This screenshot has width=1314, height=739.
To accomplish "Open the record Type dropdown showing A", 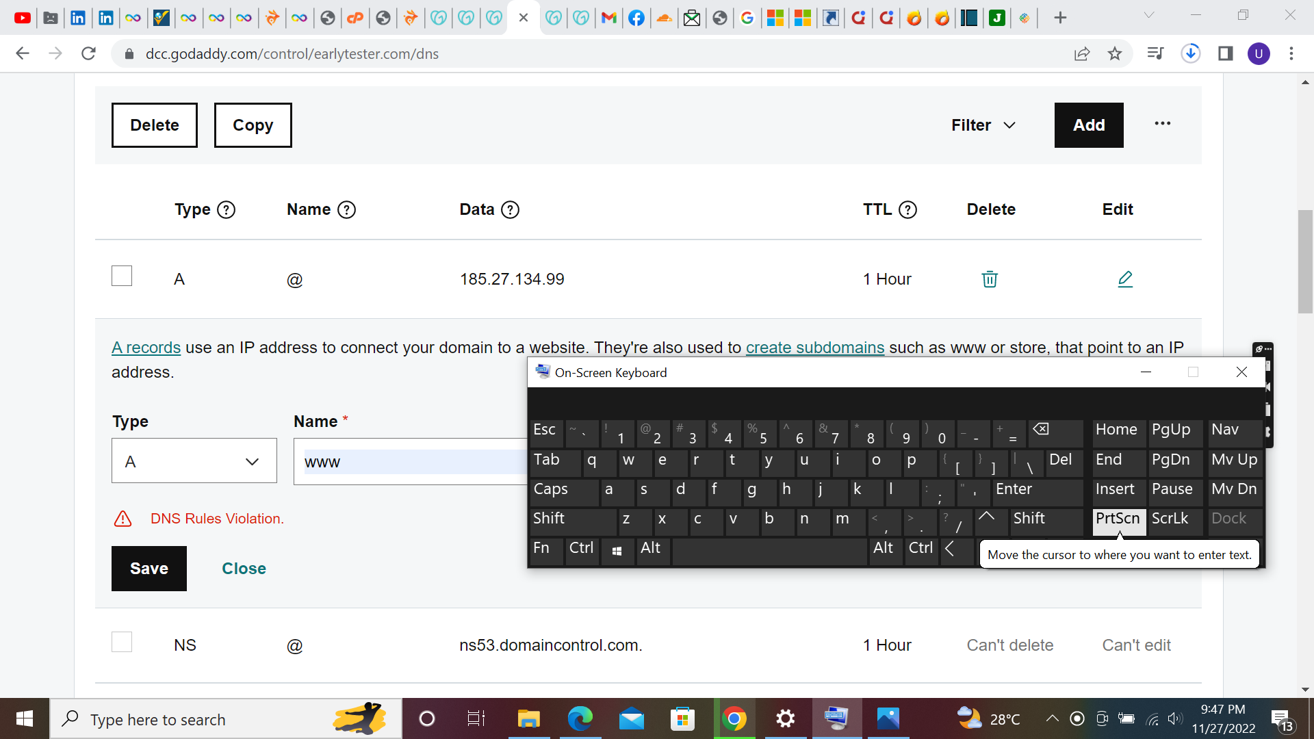I will [x=194, y=461].
